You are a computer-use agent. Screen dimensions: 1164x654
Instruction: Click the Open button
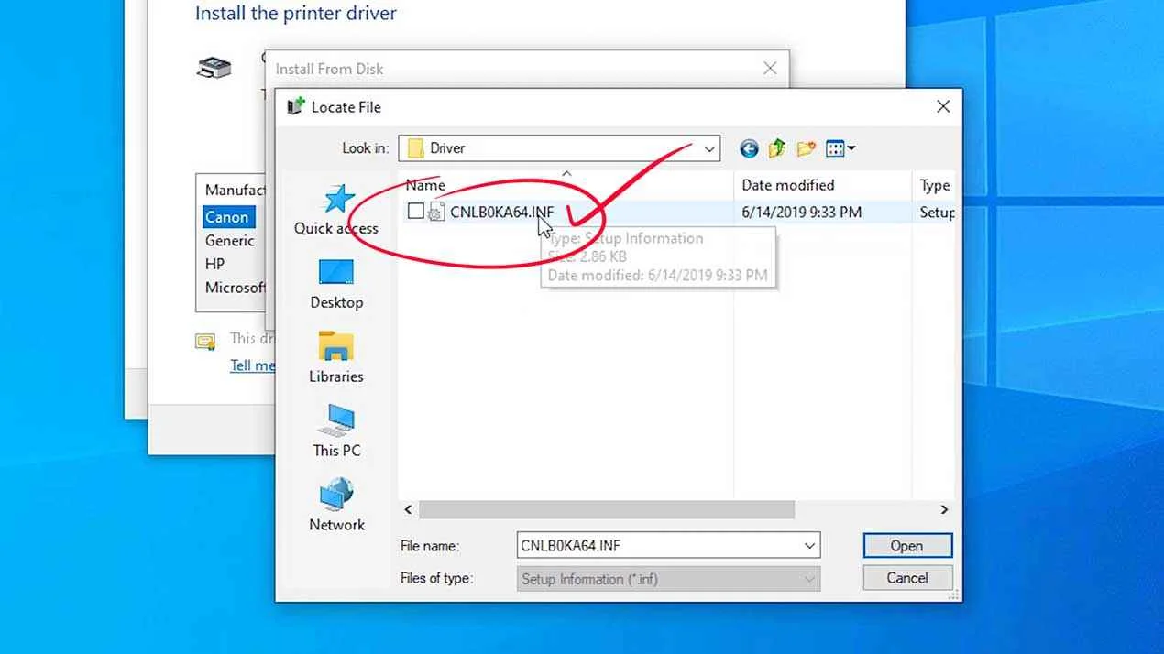907,546
